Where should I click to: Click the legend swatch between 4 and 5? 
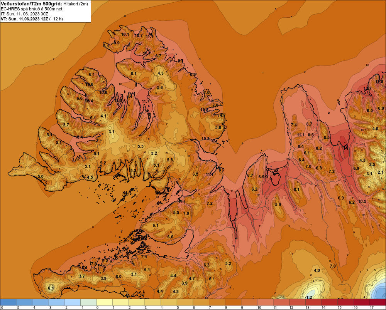(169, 302)
